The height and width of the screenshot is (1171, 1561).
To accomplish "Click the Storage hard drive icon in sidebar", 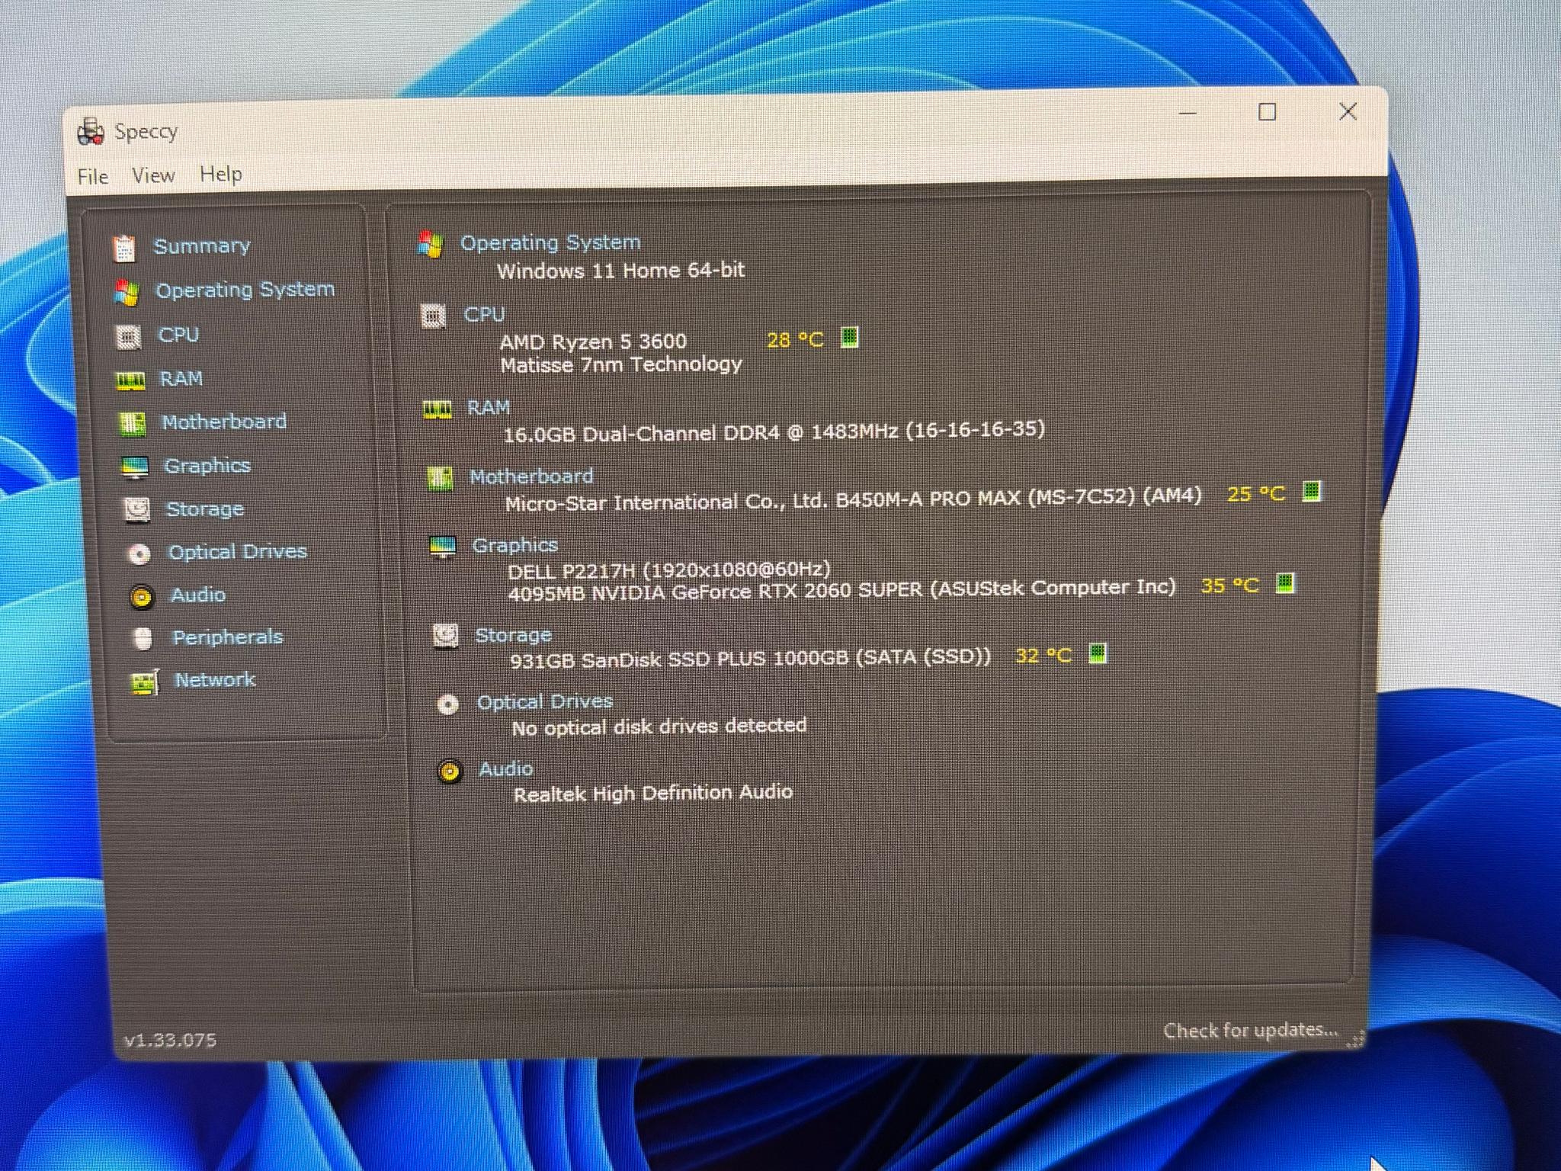I will tap(137, 509).
